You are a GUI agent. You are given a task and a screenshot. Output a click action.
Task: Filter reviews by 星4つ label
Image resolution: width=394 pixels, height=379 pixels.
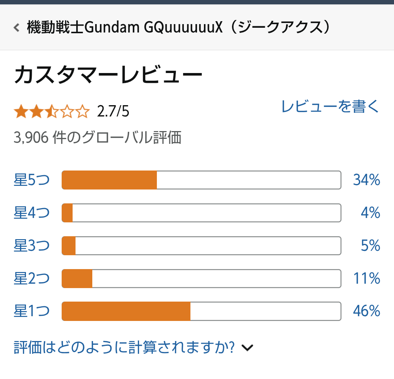[x=32, y=213]
